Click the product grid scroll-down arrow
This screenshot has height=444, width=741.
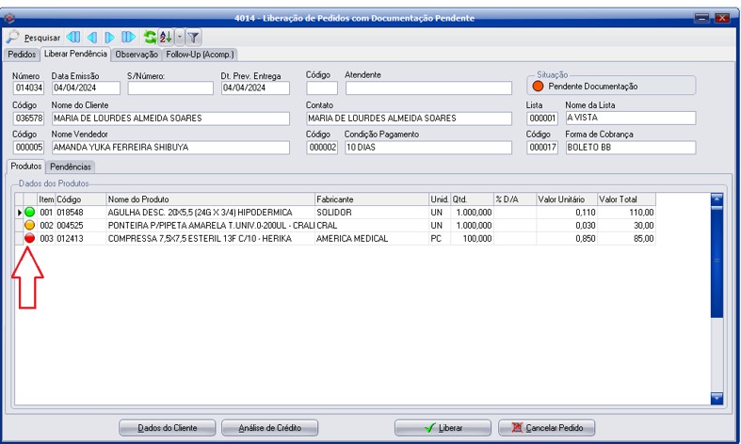click(x=716, y=399)
